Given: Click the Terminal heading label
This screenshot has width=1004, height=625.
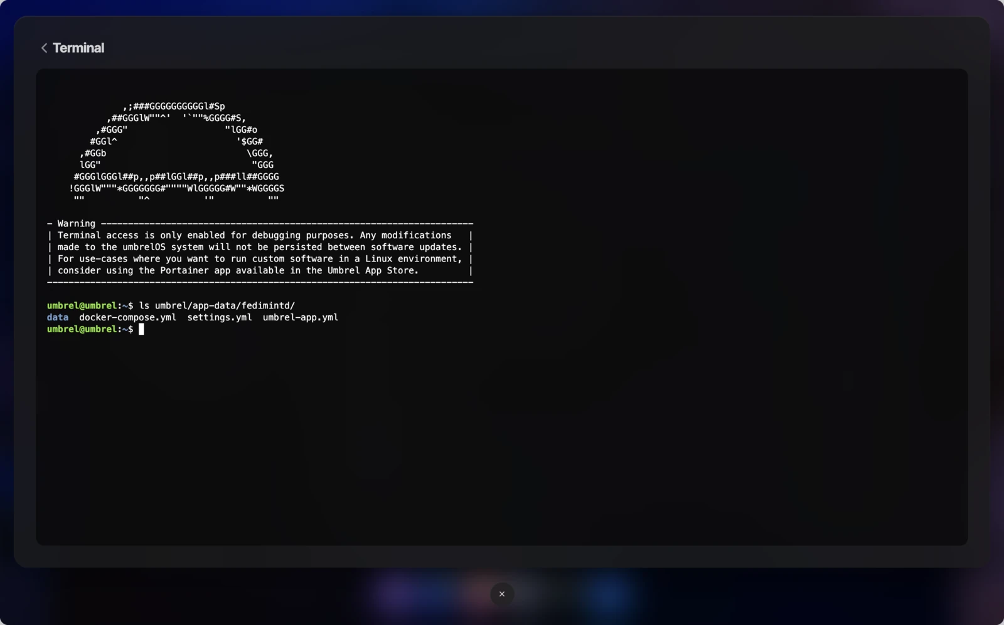Looking at the screenshot, I should 79,48.
